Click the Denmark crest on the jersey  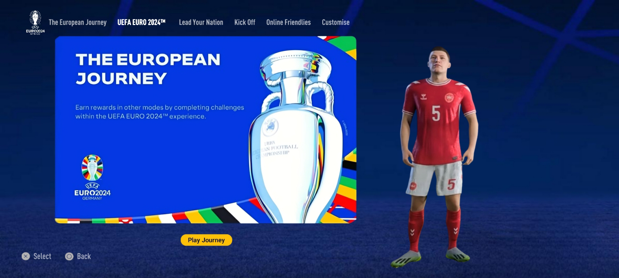449,97
